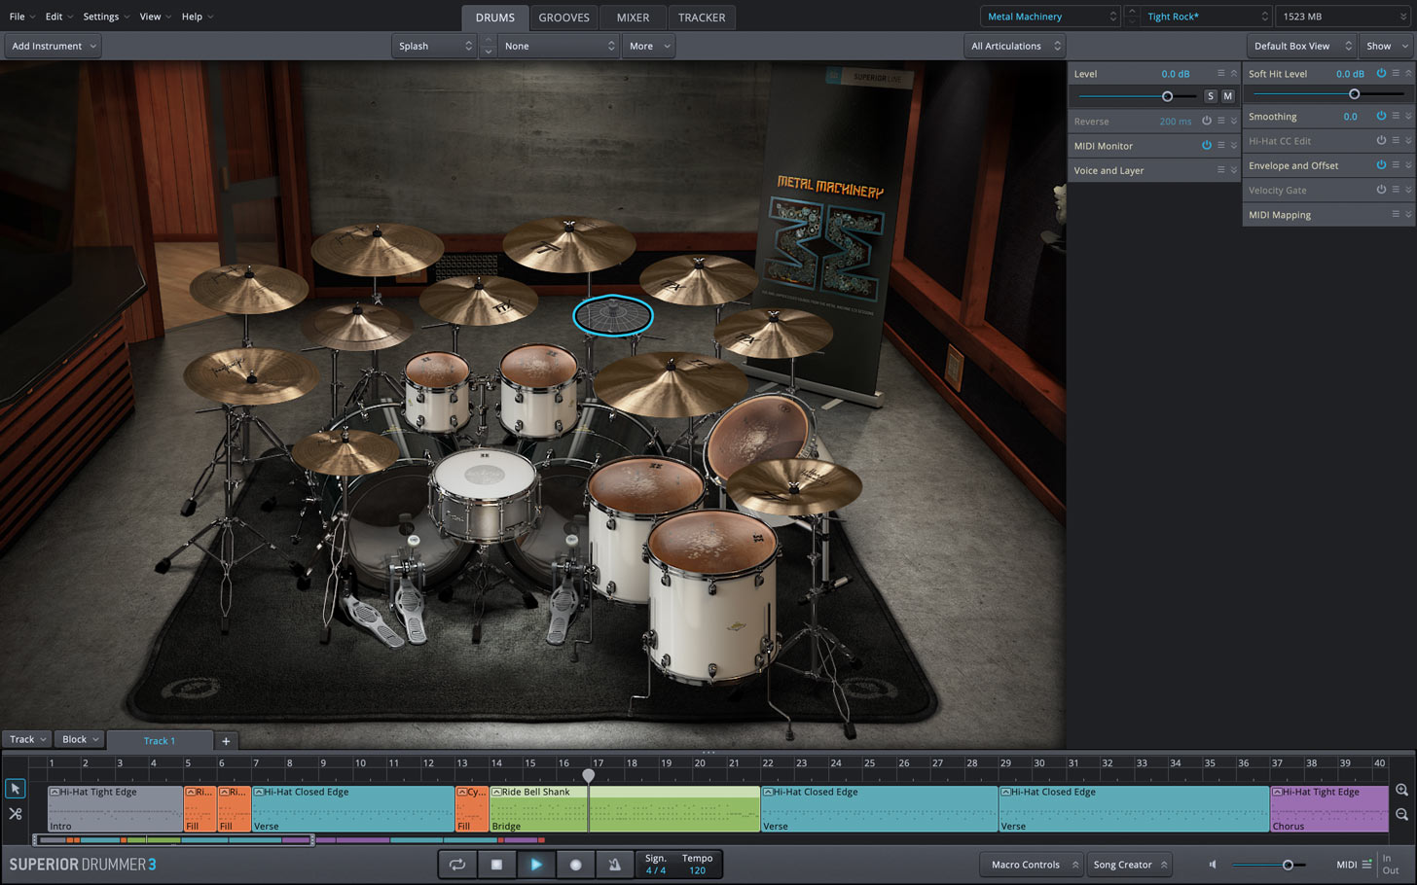Screen dimensions: 1417x885
Task: Open the Splash instrument dropdown
Action: click(434, 46)
